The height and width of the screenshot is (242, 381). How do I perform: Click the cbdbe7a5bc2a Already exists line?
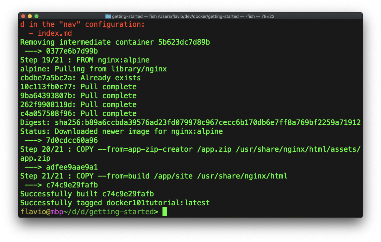[80, 78]
